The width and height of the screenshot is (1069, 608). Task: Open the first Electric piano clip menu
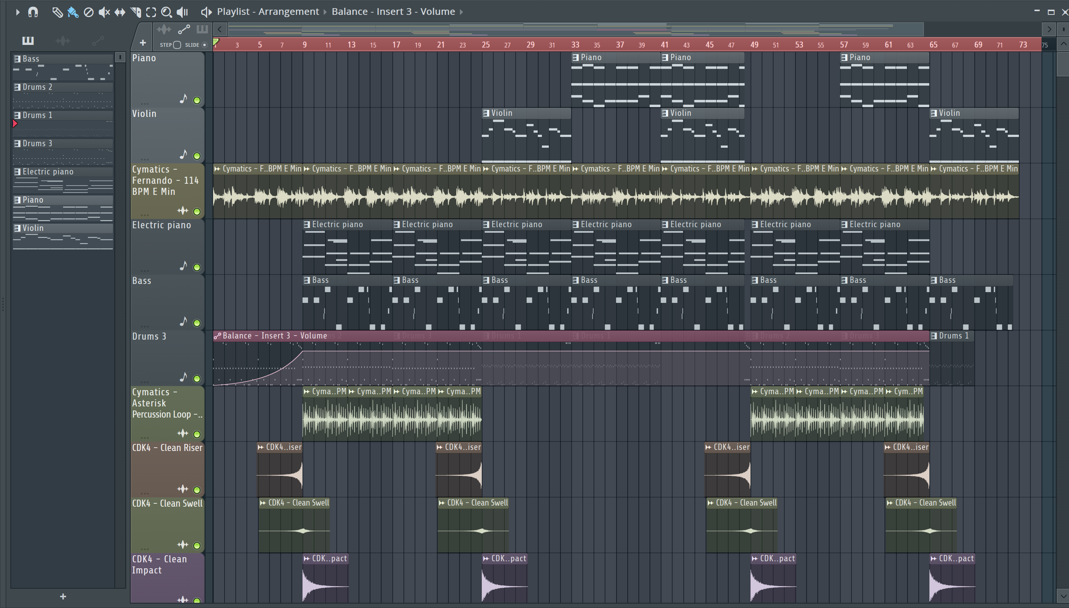click(x=307, y=225)
